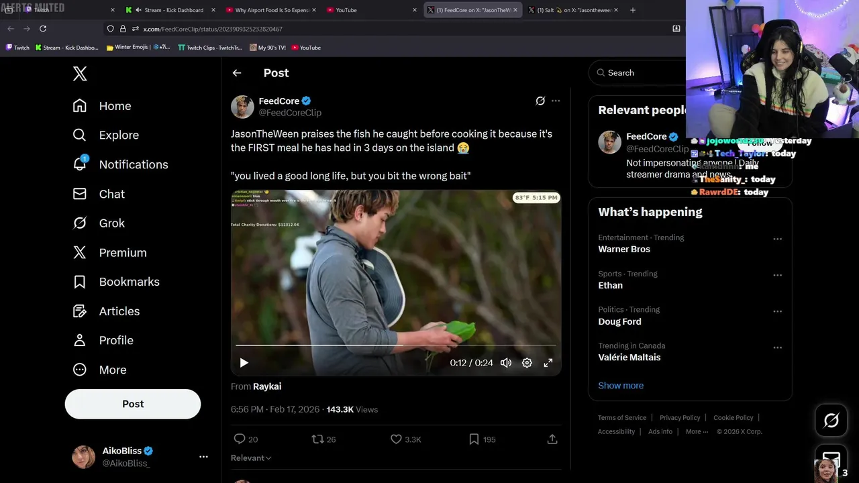The image size is (859, 483).
Task: Switch to the Stream - Kick Dashboard tab
Action: (x=170, y=10)
